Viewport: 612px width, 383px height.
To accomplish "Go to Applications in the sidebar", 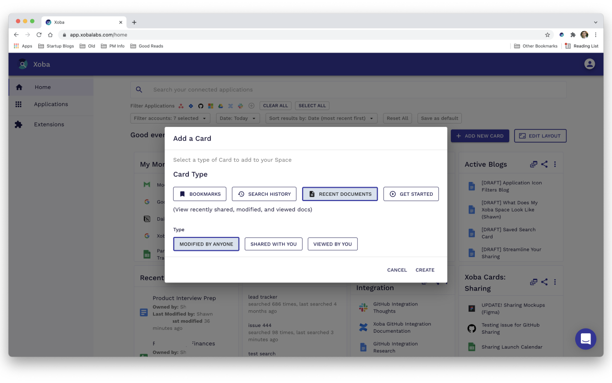I will tap(51, 104).
